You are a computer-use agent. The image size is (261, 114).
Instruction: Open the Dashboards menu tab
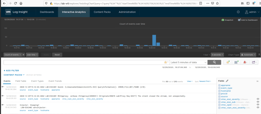(47, 12)
